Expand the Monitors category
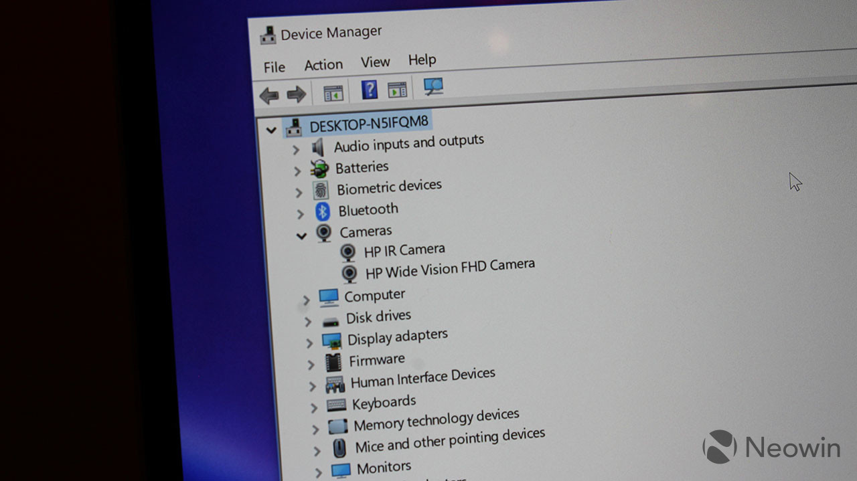Viewport: 857px width, 481px height. 319,472
